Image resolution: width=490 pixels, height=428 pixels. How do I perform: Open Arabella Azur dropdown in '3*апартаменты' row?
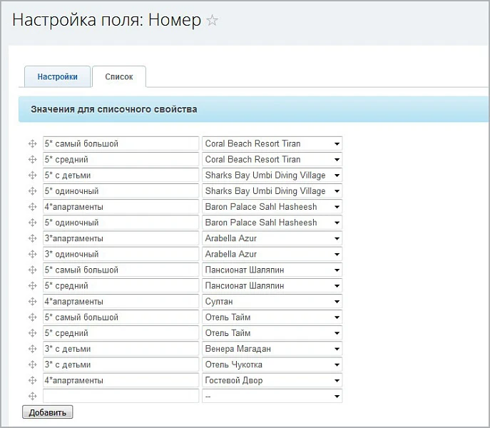pyautogui.click(x=272, y=238)
